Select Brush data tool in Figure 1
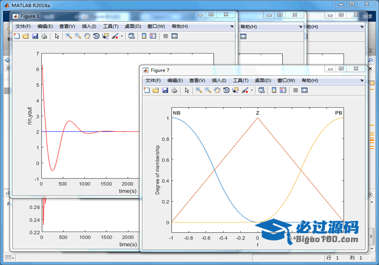The image size is (379, 265). [x=115, y=36]
